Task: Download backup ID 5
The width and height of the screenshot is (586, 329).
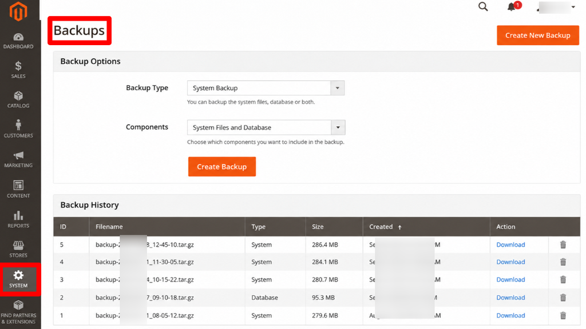Action: click(x=510, y=244)
